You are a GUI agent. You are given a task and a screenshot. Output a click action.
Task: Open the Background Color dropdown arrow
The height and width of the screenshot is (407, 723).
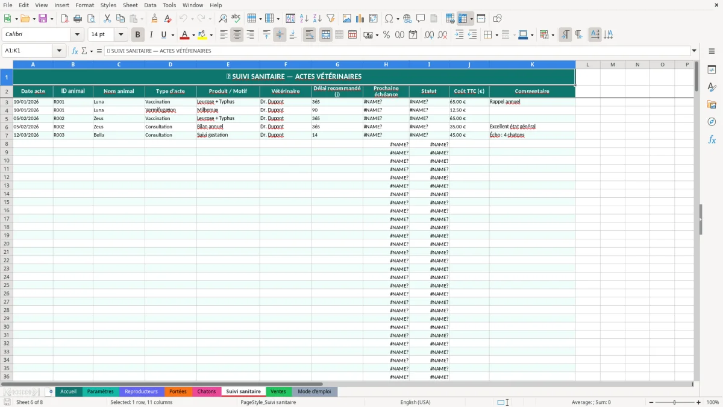[x=211, y=35]
